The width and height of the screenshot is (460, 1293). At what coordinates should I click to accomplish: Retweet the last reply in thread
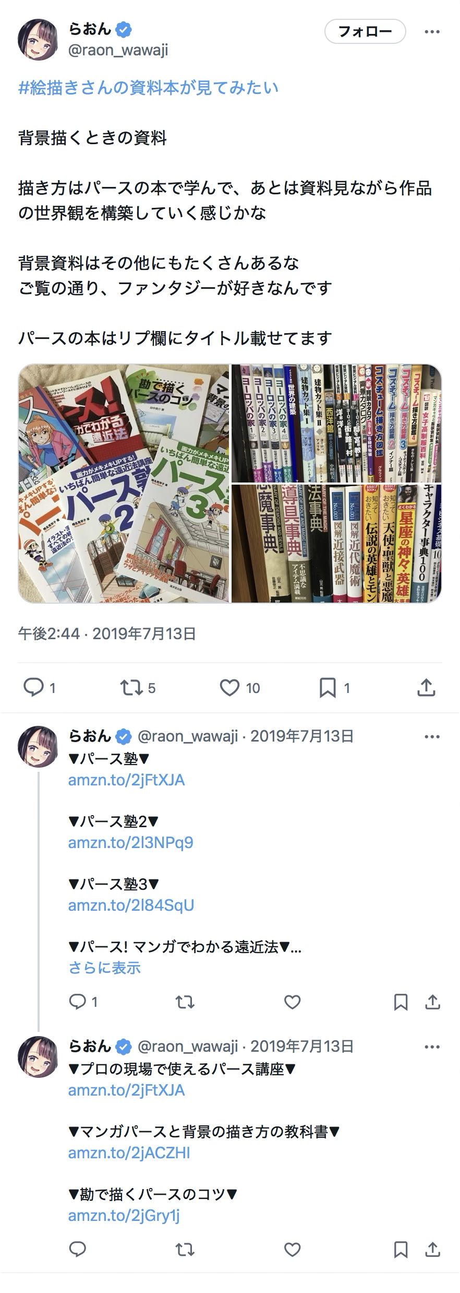point(185,1250)
